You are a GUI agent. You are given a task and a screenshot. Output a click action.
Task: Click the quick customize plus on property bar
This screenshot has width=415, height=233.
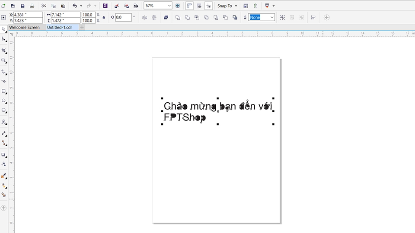(327, 17)
